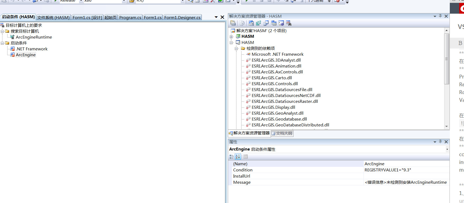Switch to 文件系统 (HASM) tab

click(53, 17)
